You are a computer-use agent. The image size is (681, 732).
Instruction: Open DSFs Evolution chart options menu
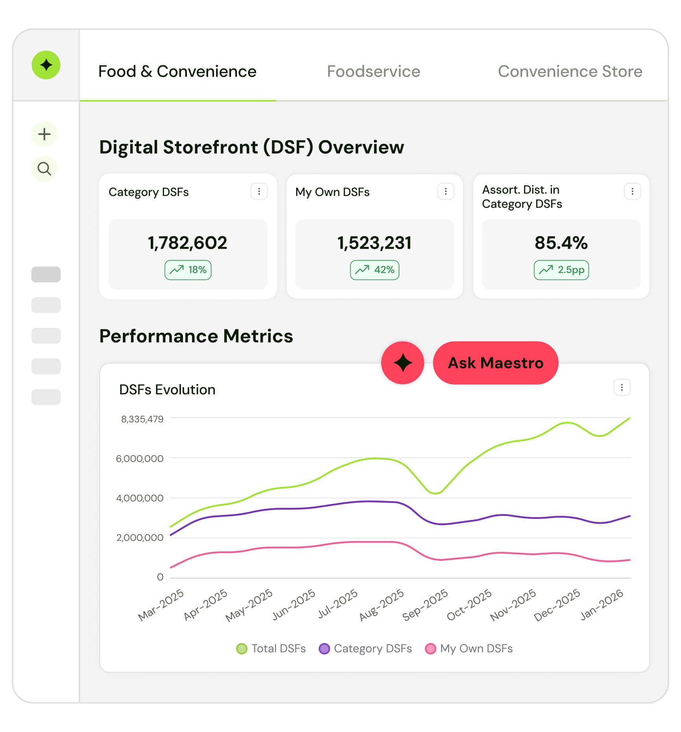tap(622, 387)
